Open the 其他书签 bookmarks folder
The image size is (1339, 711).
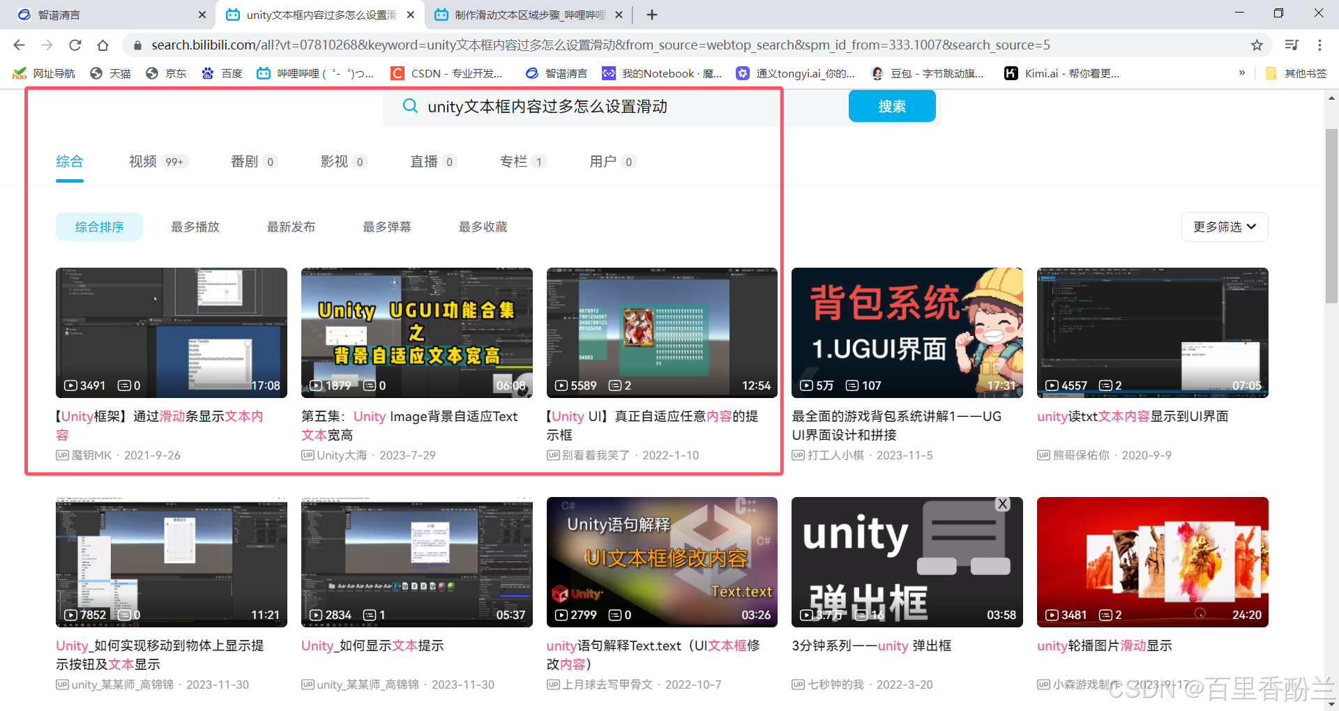point(1296,73)
